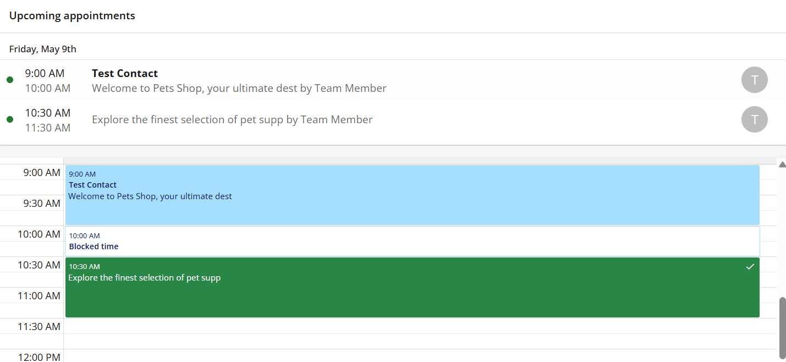Click the '10:30 AM' time axis label
Screen dimensions: 786x362
pyautogui.click(x=39, y=265)
